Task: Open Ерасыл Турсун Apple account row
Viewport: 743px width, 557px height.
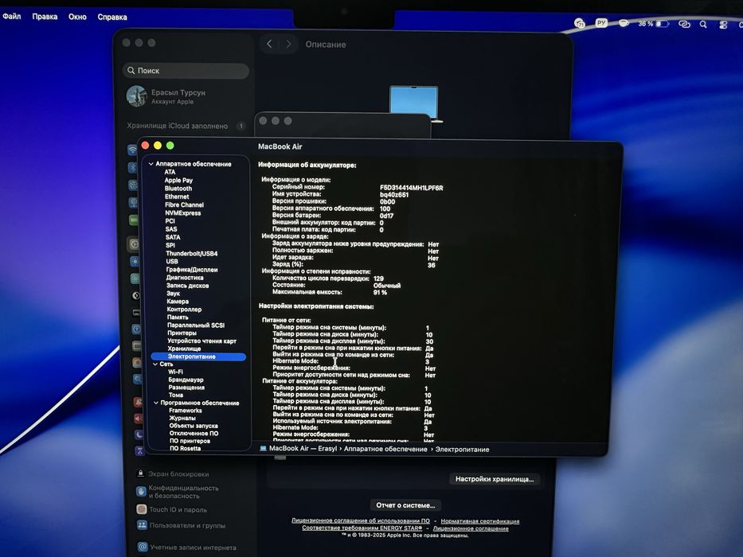Action: (x=166, y=96)
